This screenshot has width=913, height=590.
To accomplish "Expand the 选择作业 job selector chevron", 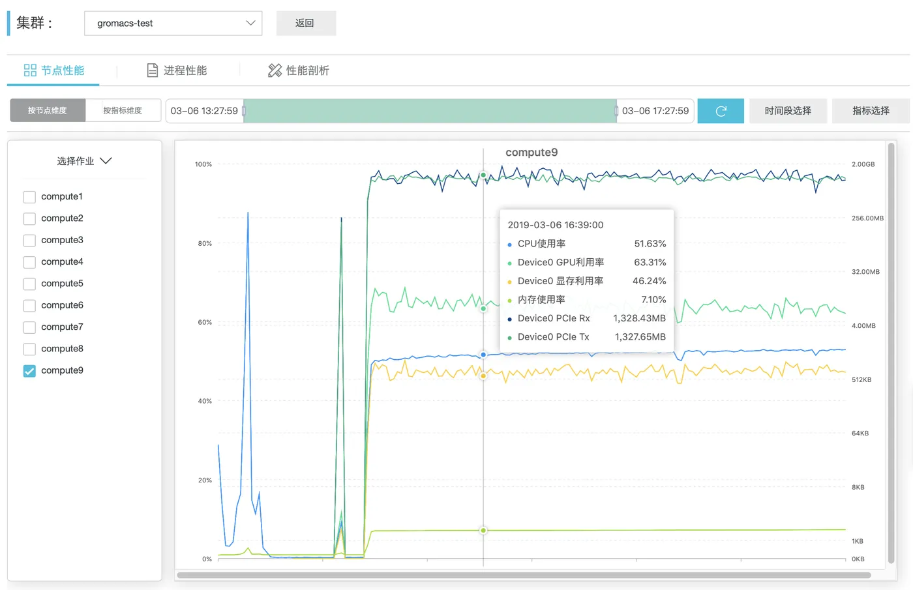I will (x=106, y=161).
